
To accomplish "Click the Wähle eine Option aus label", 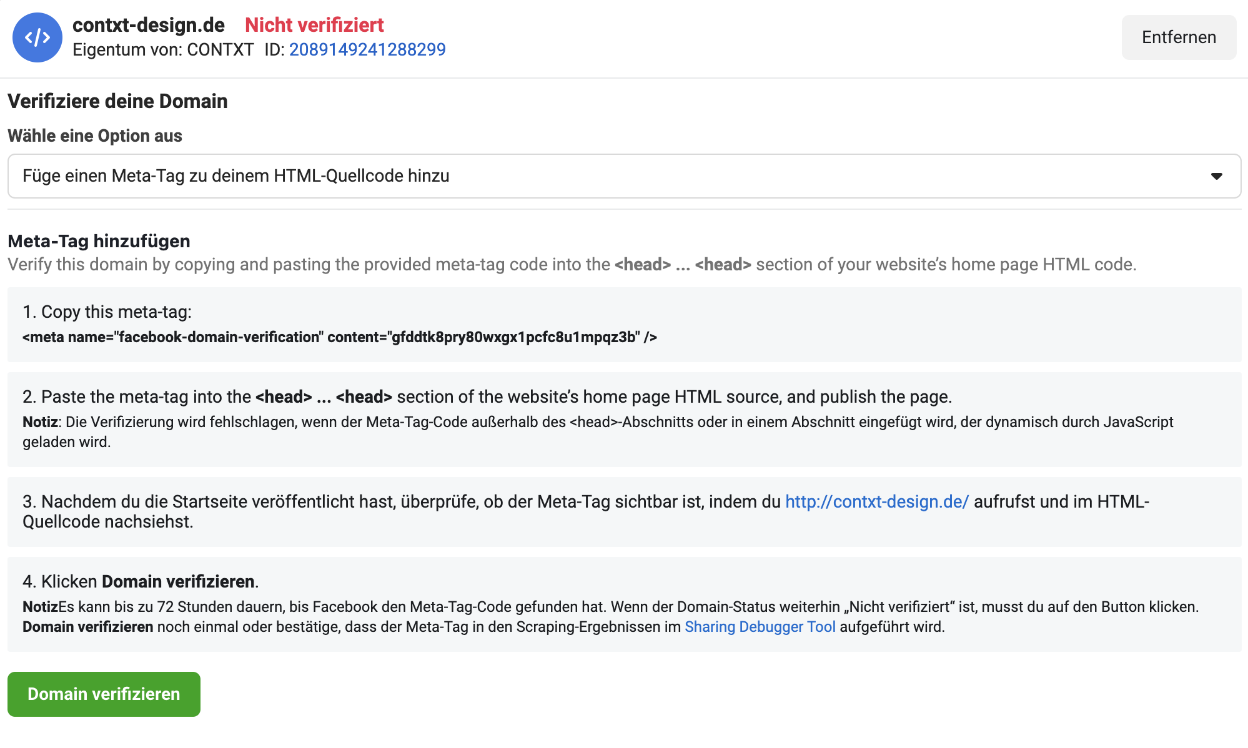I will point(95,135).
